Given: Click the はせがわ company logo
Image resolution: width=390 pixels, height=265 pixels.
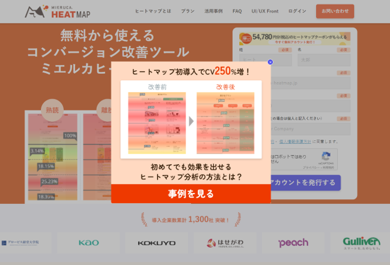Looking at the screenshot, I should coord(225,243).
